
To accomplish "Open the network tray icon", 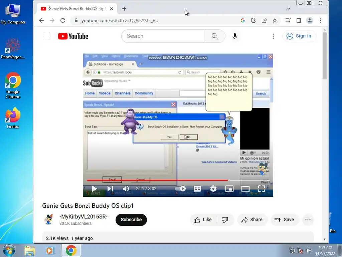I will 292,251.
